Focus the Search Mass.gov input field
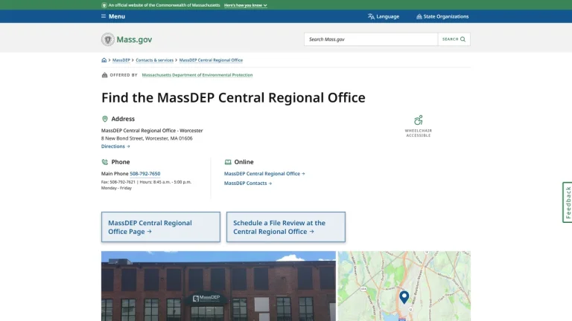This screenshot has height=321, width=572. [371, 39]
